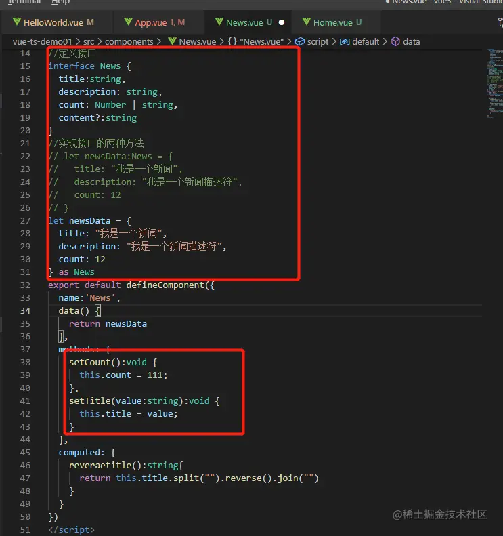Viewport: 503px width, 536px height.
Task: Click 'return newsData' on line 35
Action: coord(108,324)
